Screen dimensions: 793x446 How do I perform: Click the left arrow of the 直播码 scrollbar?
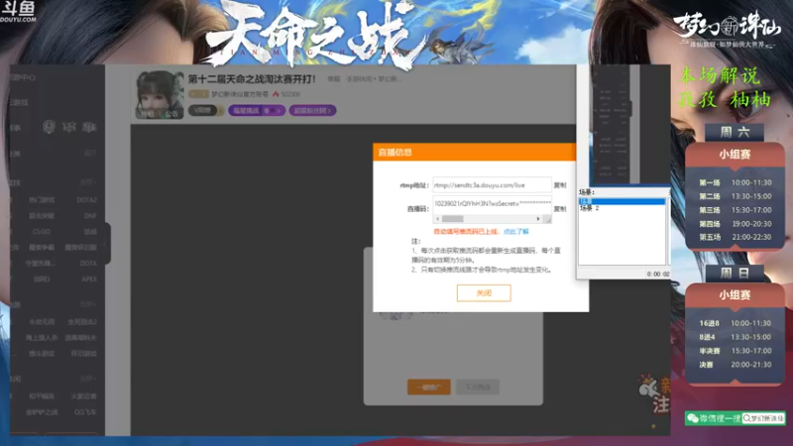437,219
